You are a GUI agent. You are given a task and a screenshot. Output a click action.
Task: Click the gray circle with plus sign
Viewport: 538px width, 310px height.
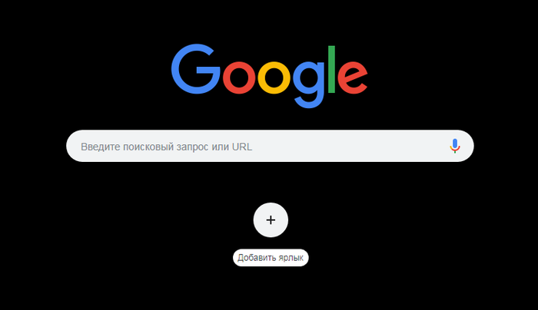[x=271, y=220]
